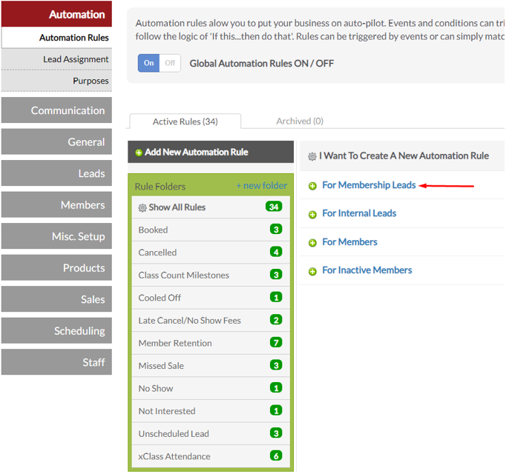
Task: Open the No Show rule folder
Action: tap(211, 388)
